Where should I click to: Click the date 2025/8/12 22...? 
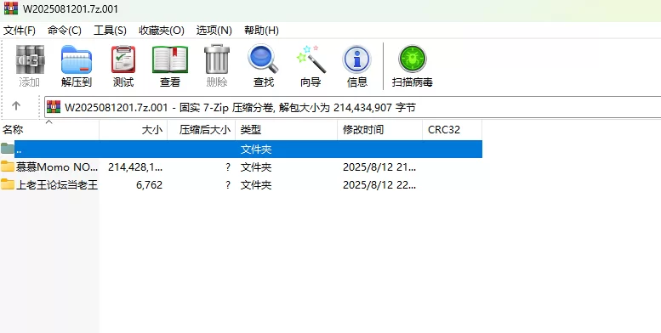click(379, 185)
